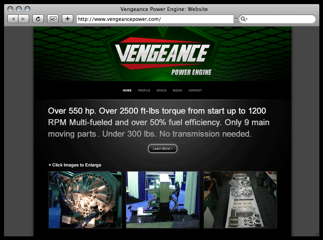Click the '+ Click Images to Enlarge' text
The width and height of the screenshot is (323, 240).
tap(75, 165)
